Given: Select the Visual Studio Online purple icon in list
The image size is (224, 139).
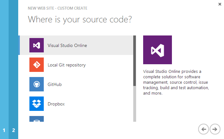Looking at the screenshot, I should click(36, 45).
